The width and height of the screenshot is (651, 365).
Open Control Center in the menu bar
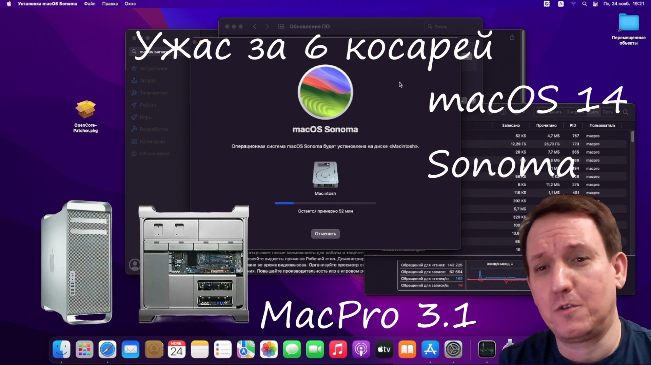(x=595, y=4)
